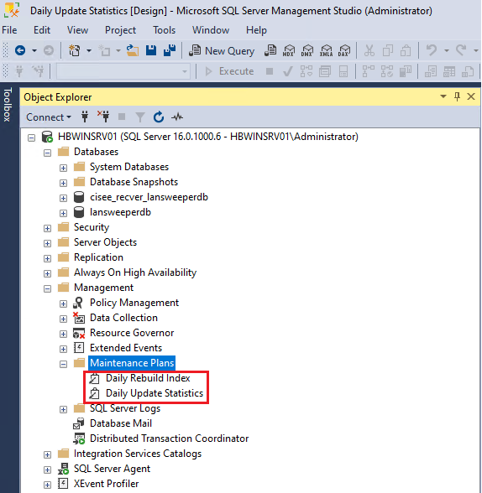Click the New Query toolbar button
Screen dimensions: 482x493
[x=222, y=50]
